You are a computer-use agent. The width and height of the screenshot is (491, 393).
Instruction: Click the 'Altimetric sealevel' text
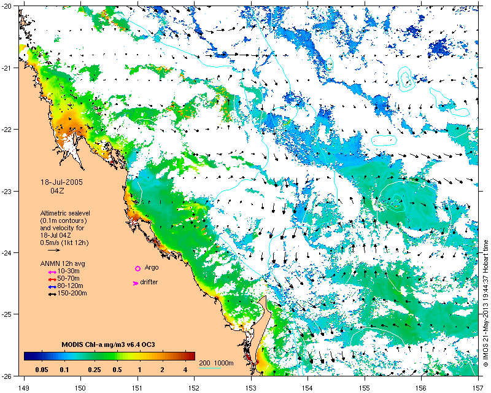[65, 213]
